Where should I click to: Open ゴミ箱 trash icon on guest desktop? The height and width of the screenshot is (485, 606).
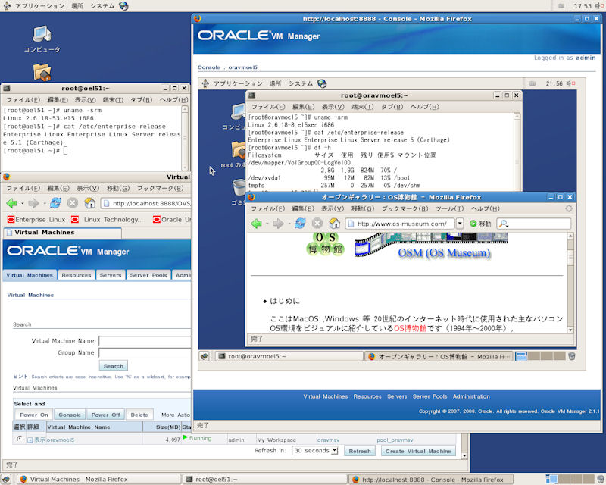pyautogui.click(x=239, y=192)
